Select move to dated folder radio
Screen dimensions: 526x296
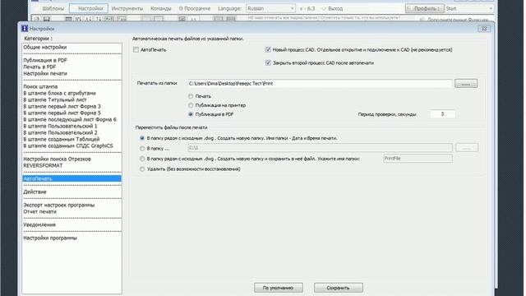coord(142,138)
